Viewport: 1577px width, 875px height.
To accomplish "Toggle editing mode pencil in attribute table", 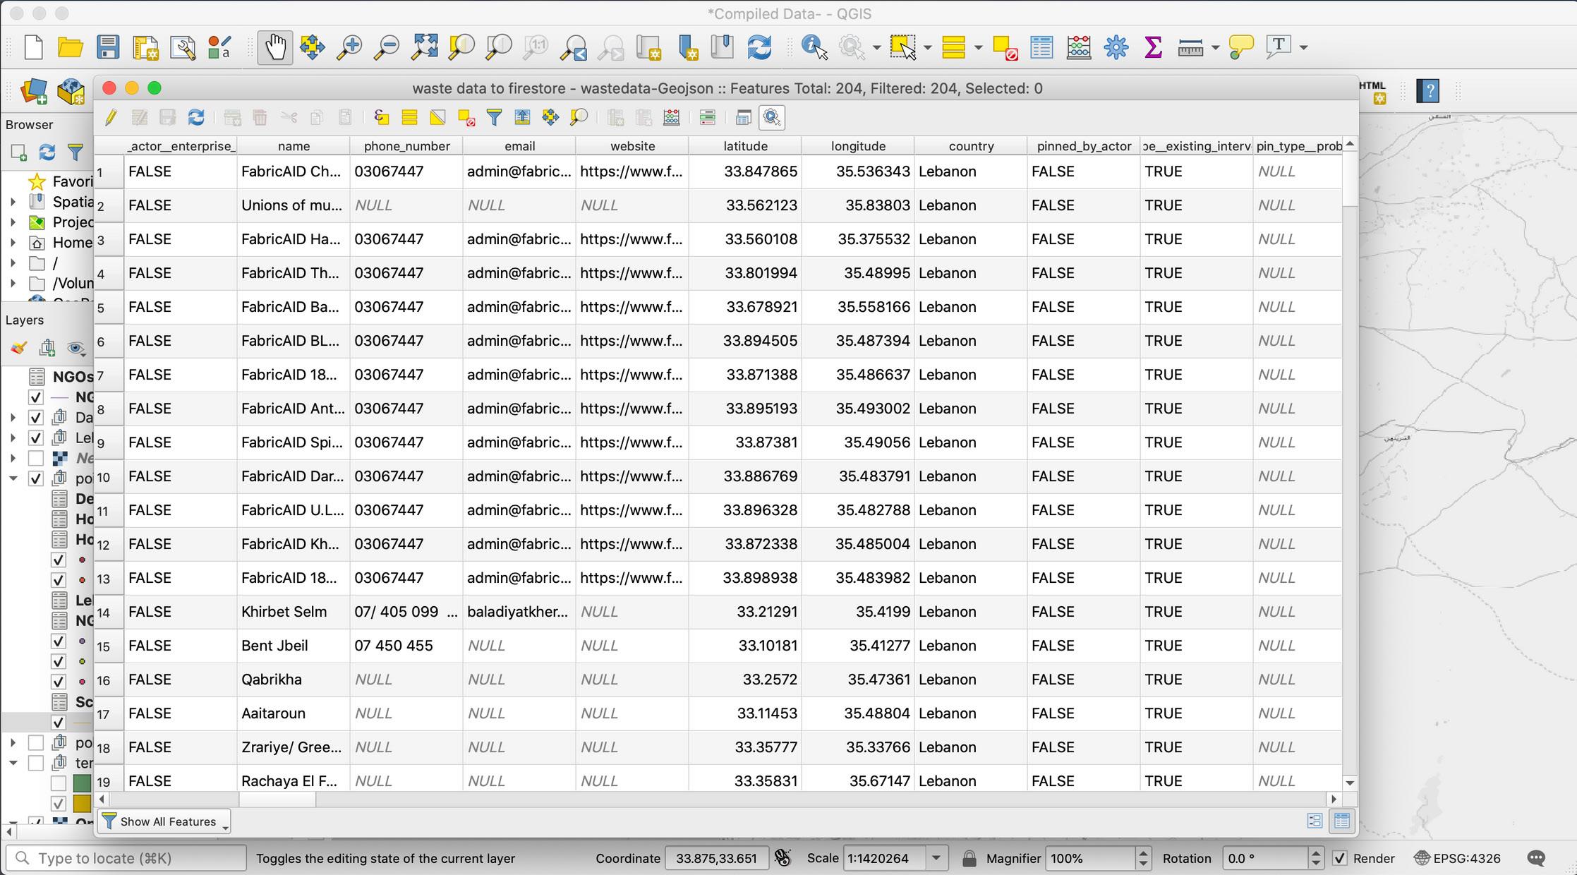I will point(111,118).
